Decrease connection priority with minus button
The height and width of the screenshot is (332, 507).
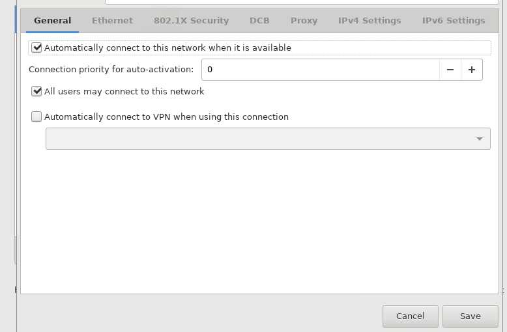click(x=450, y=70)
